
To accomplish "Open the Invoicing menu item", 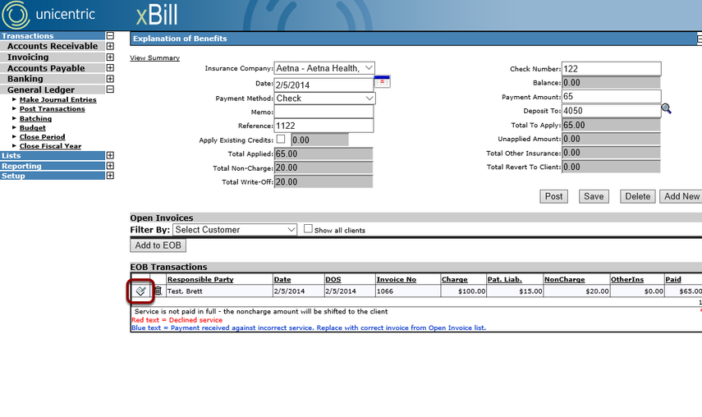I will pos(28,57).
